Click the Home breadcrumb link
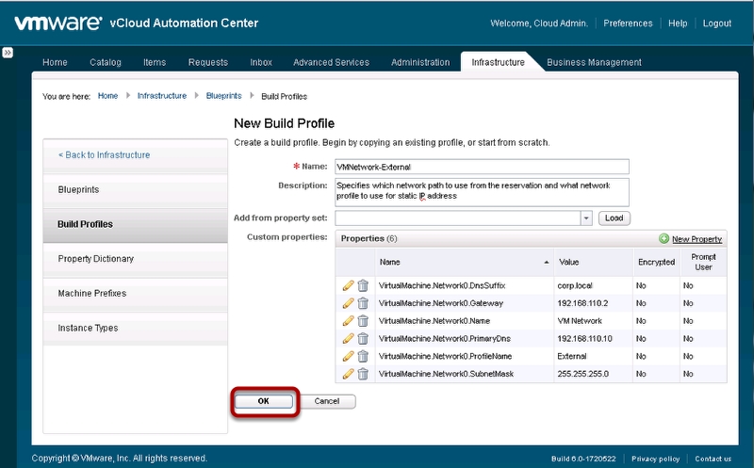The image size is (754, 468). click(x=107, y=96)
